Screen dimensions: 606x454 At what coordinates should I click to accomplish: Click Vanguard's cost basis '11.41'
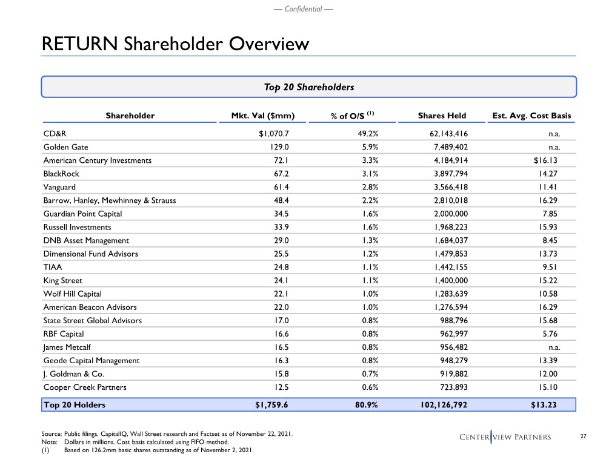pyautogui.click(x=548, y=187)
